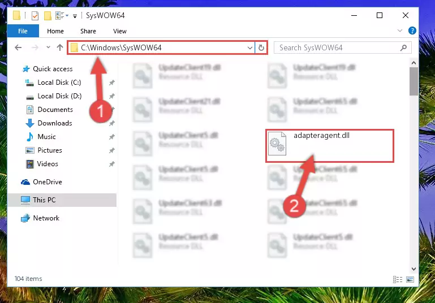Viewport: 435px width, 303px height.
Task: Switch to the View ribbon tab
Action: [119, 31]
